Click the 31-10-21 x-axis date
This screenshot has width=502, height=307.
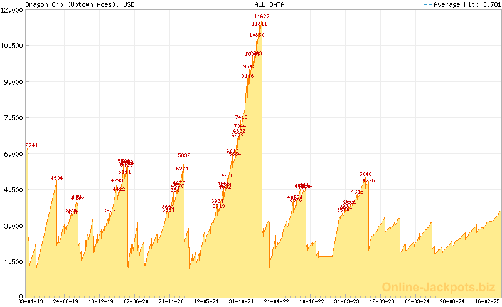tap(241, 301)
